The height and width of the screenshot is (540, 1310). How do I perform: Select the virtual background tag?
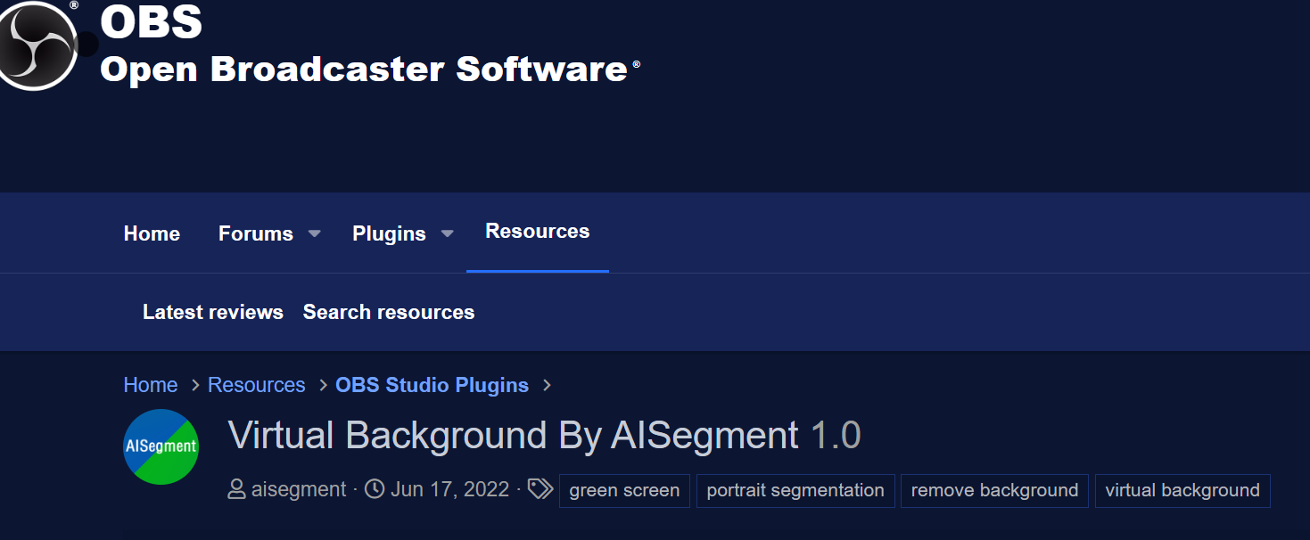click(1182, 490)
